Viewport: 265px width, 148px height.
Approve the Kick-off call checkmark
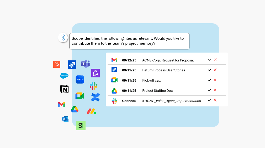(x=210, y=80)
